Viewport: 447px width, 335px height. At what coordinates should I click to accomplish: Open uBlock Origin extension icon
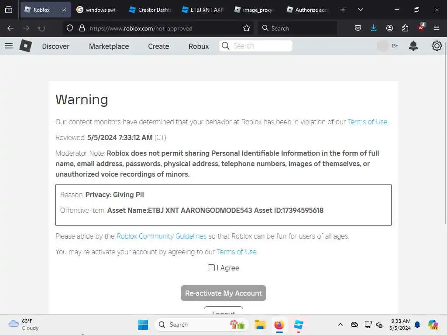[x=421, y=27]
